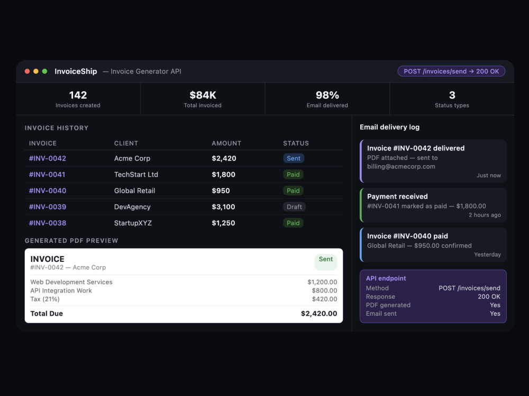Click the Sent status badge for Acme Corp
The width and height of the screenshot is (529, 396).
[294, 158]
